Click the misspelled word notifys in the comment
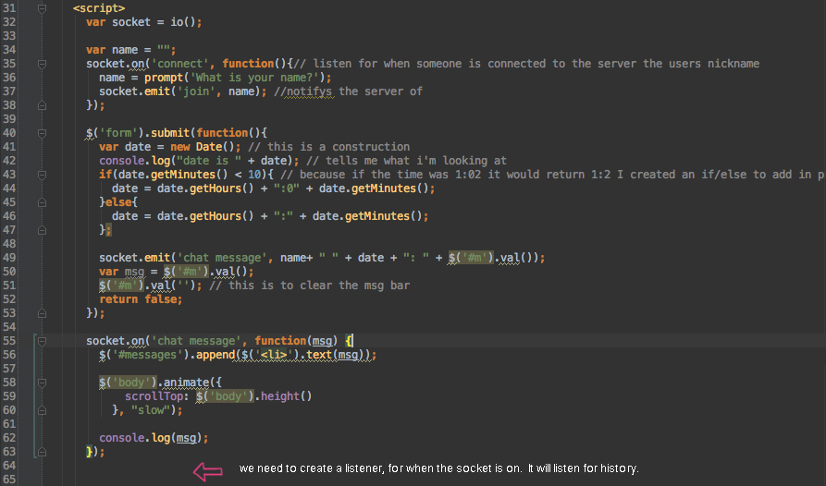This screenshot has width=826, height=486. tap(309, 91)
